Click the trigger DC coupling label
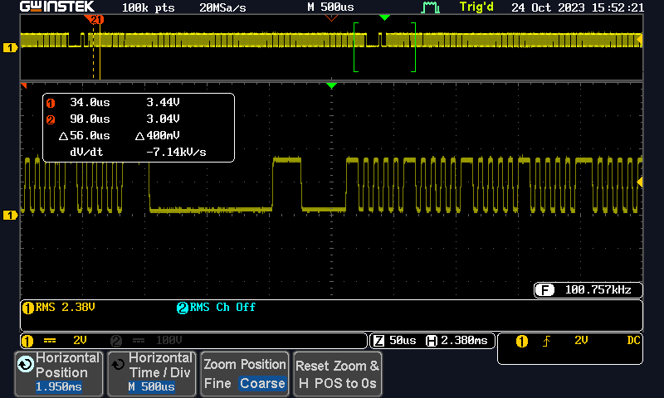 (633, 341)
